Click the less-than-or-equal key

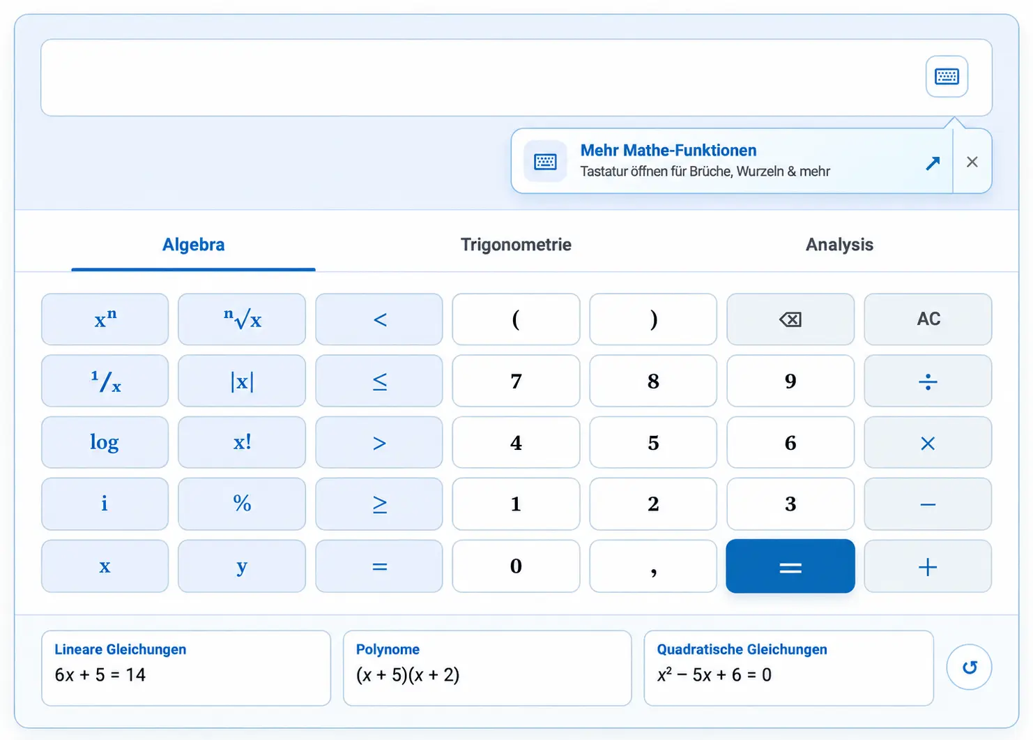pos(379,381)
